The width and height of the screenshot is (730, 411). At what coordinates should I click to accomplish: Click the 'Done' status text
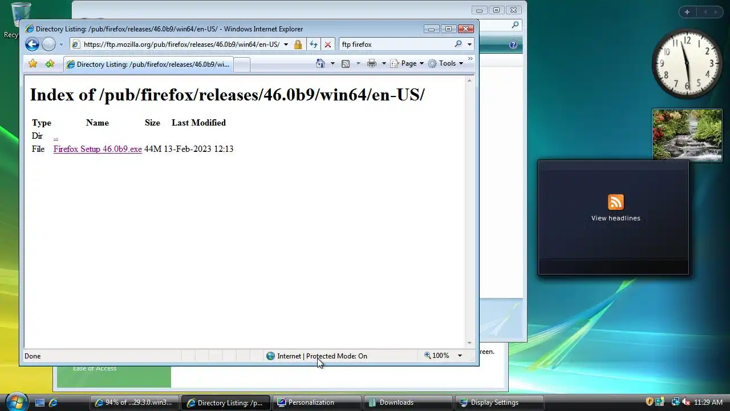(33, 356)
